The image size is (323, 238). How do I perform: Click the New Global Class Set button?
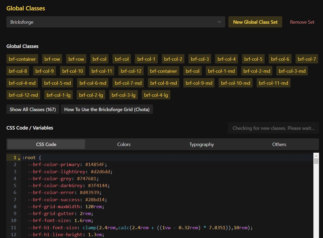[255, 22]
